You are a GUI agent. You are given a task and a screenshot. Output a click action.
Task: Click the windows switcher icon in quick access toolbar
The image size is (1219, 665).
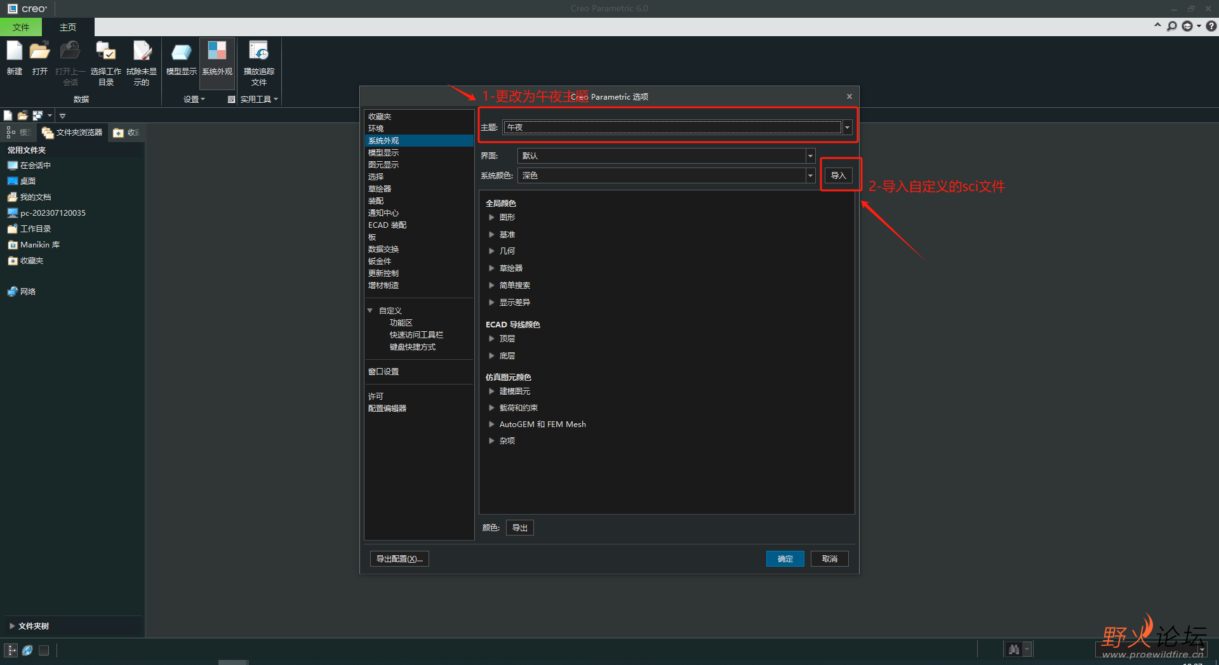(37, 115)
